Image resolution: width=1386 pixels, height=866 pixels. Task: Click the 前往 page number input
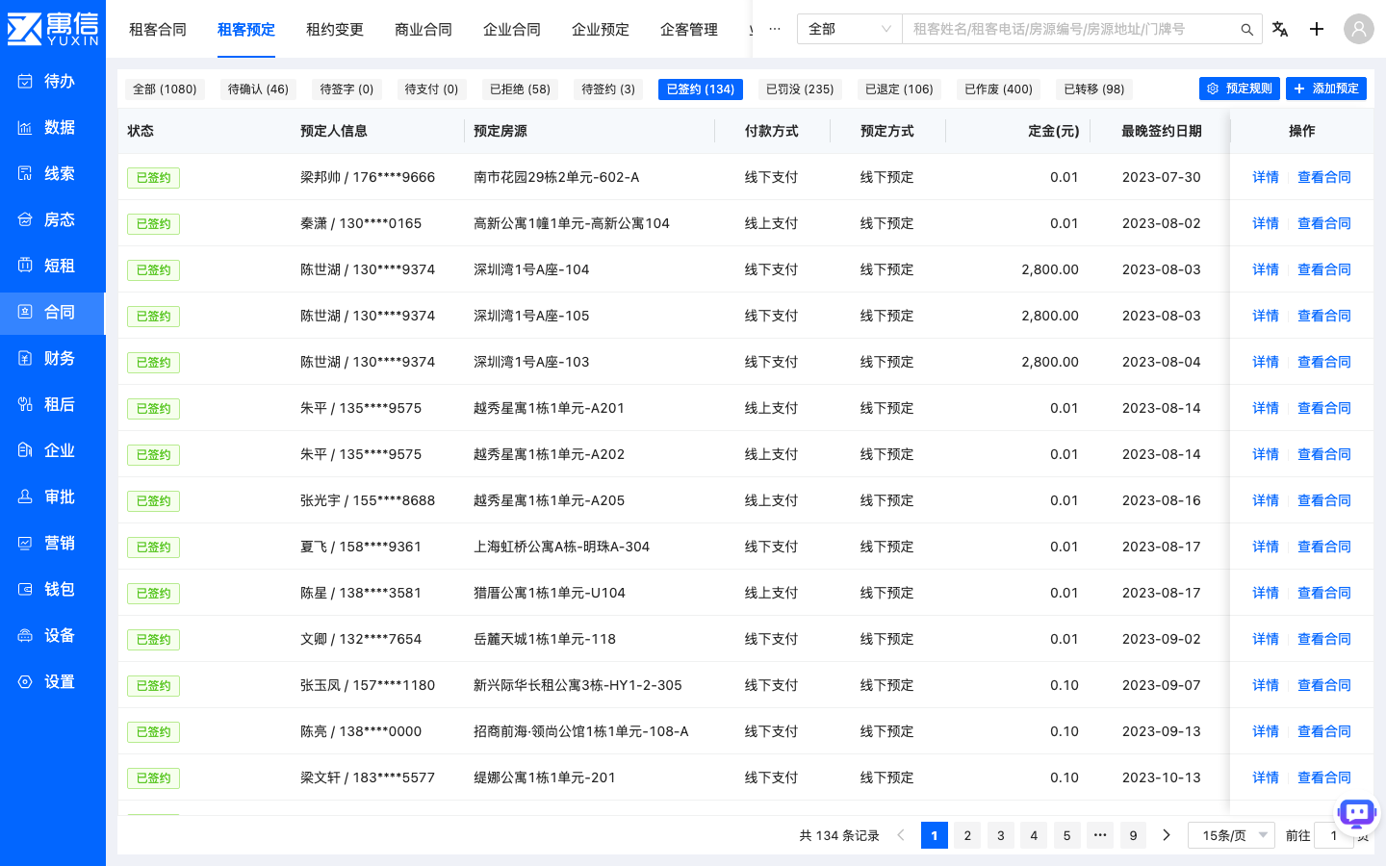pos(1334,835)
